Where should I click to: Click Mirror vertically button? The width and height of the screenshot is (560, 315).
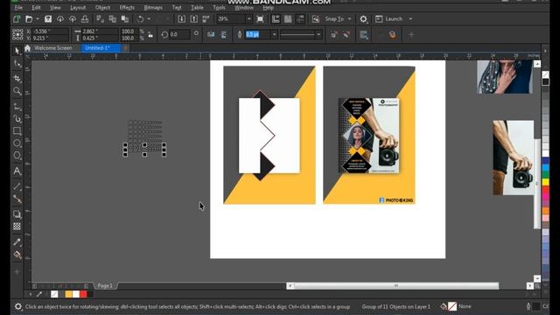coord(224,35)
